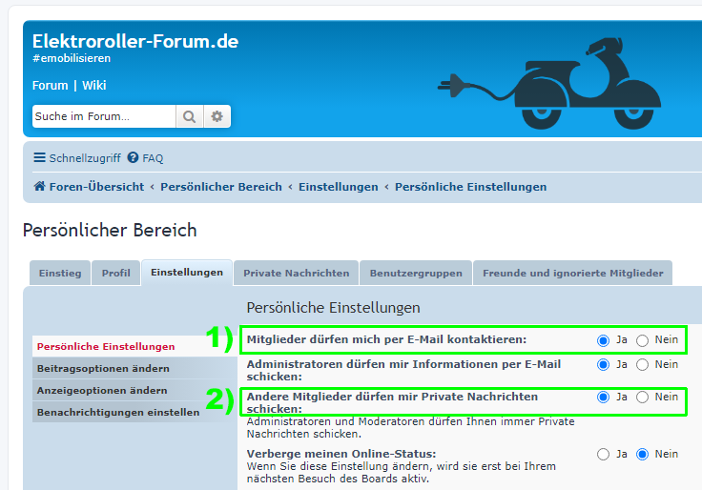Select Nein for administrator e-mail information

coord(642,364)
